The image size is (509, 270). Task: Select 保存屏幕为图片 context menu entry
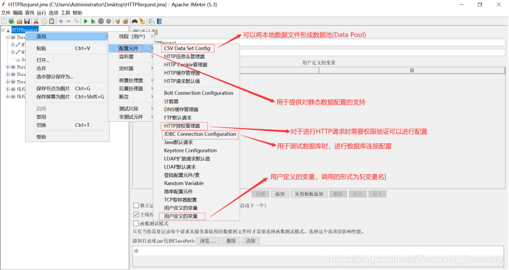click(x=67, y=97)
